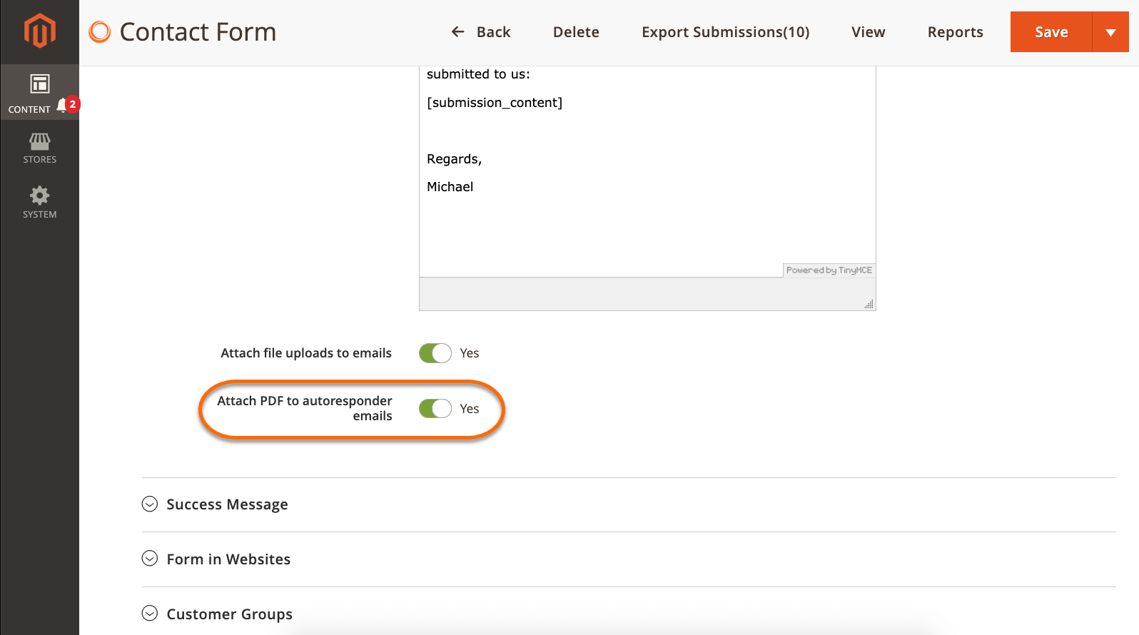Disable Attach PDF to autoresponder emails
This screenshot has height=635, width=1139.
[x=435, y=409]
